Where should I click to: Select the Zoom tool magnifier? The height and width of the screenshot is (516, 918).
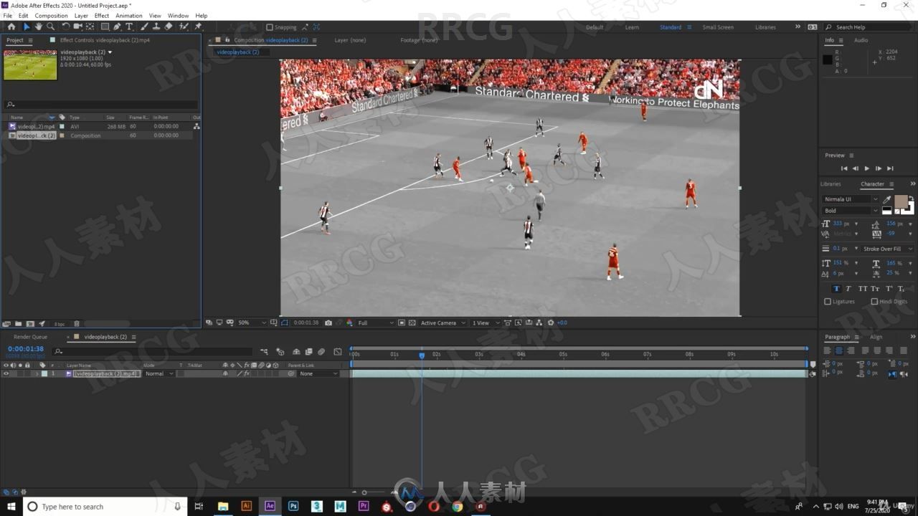pyautogui.click(x=50, y=27)
